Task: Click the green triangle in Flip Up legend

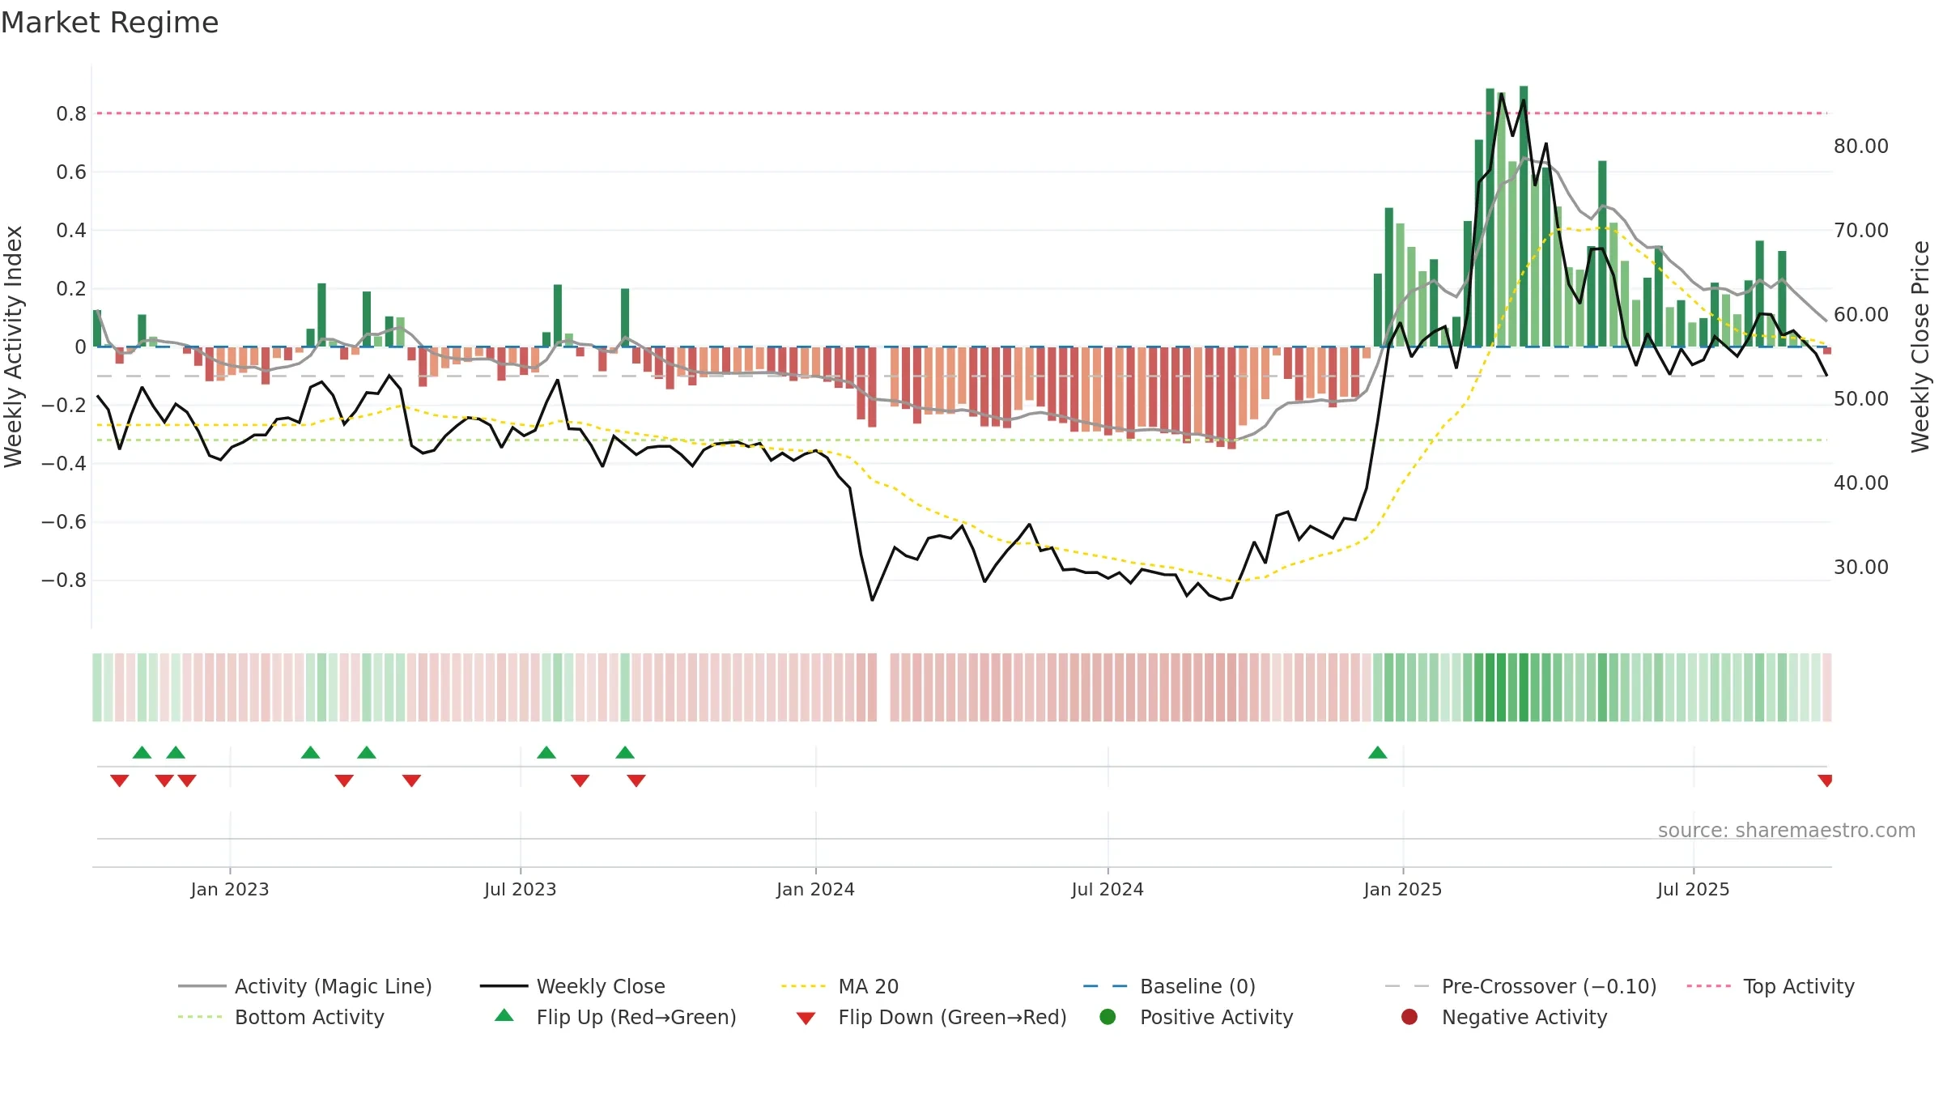Action: click(x=504, y=1015)
